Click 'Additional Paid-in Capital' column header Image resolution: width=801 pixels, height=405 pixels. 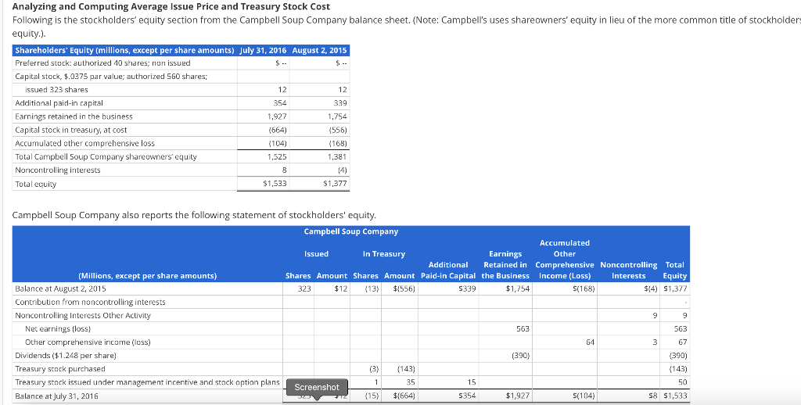(x=448, y=271)
